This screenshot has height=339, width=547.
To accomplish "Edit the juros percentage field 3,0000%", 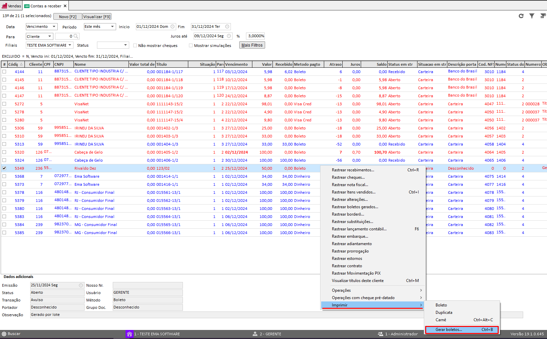I will click(256, 36).
